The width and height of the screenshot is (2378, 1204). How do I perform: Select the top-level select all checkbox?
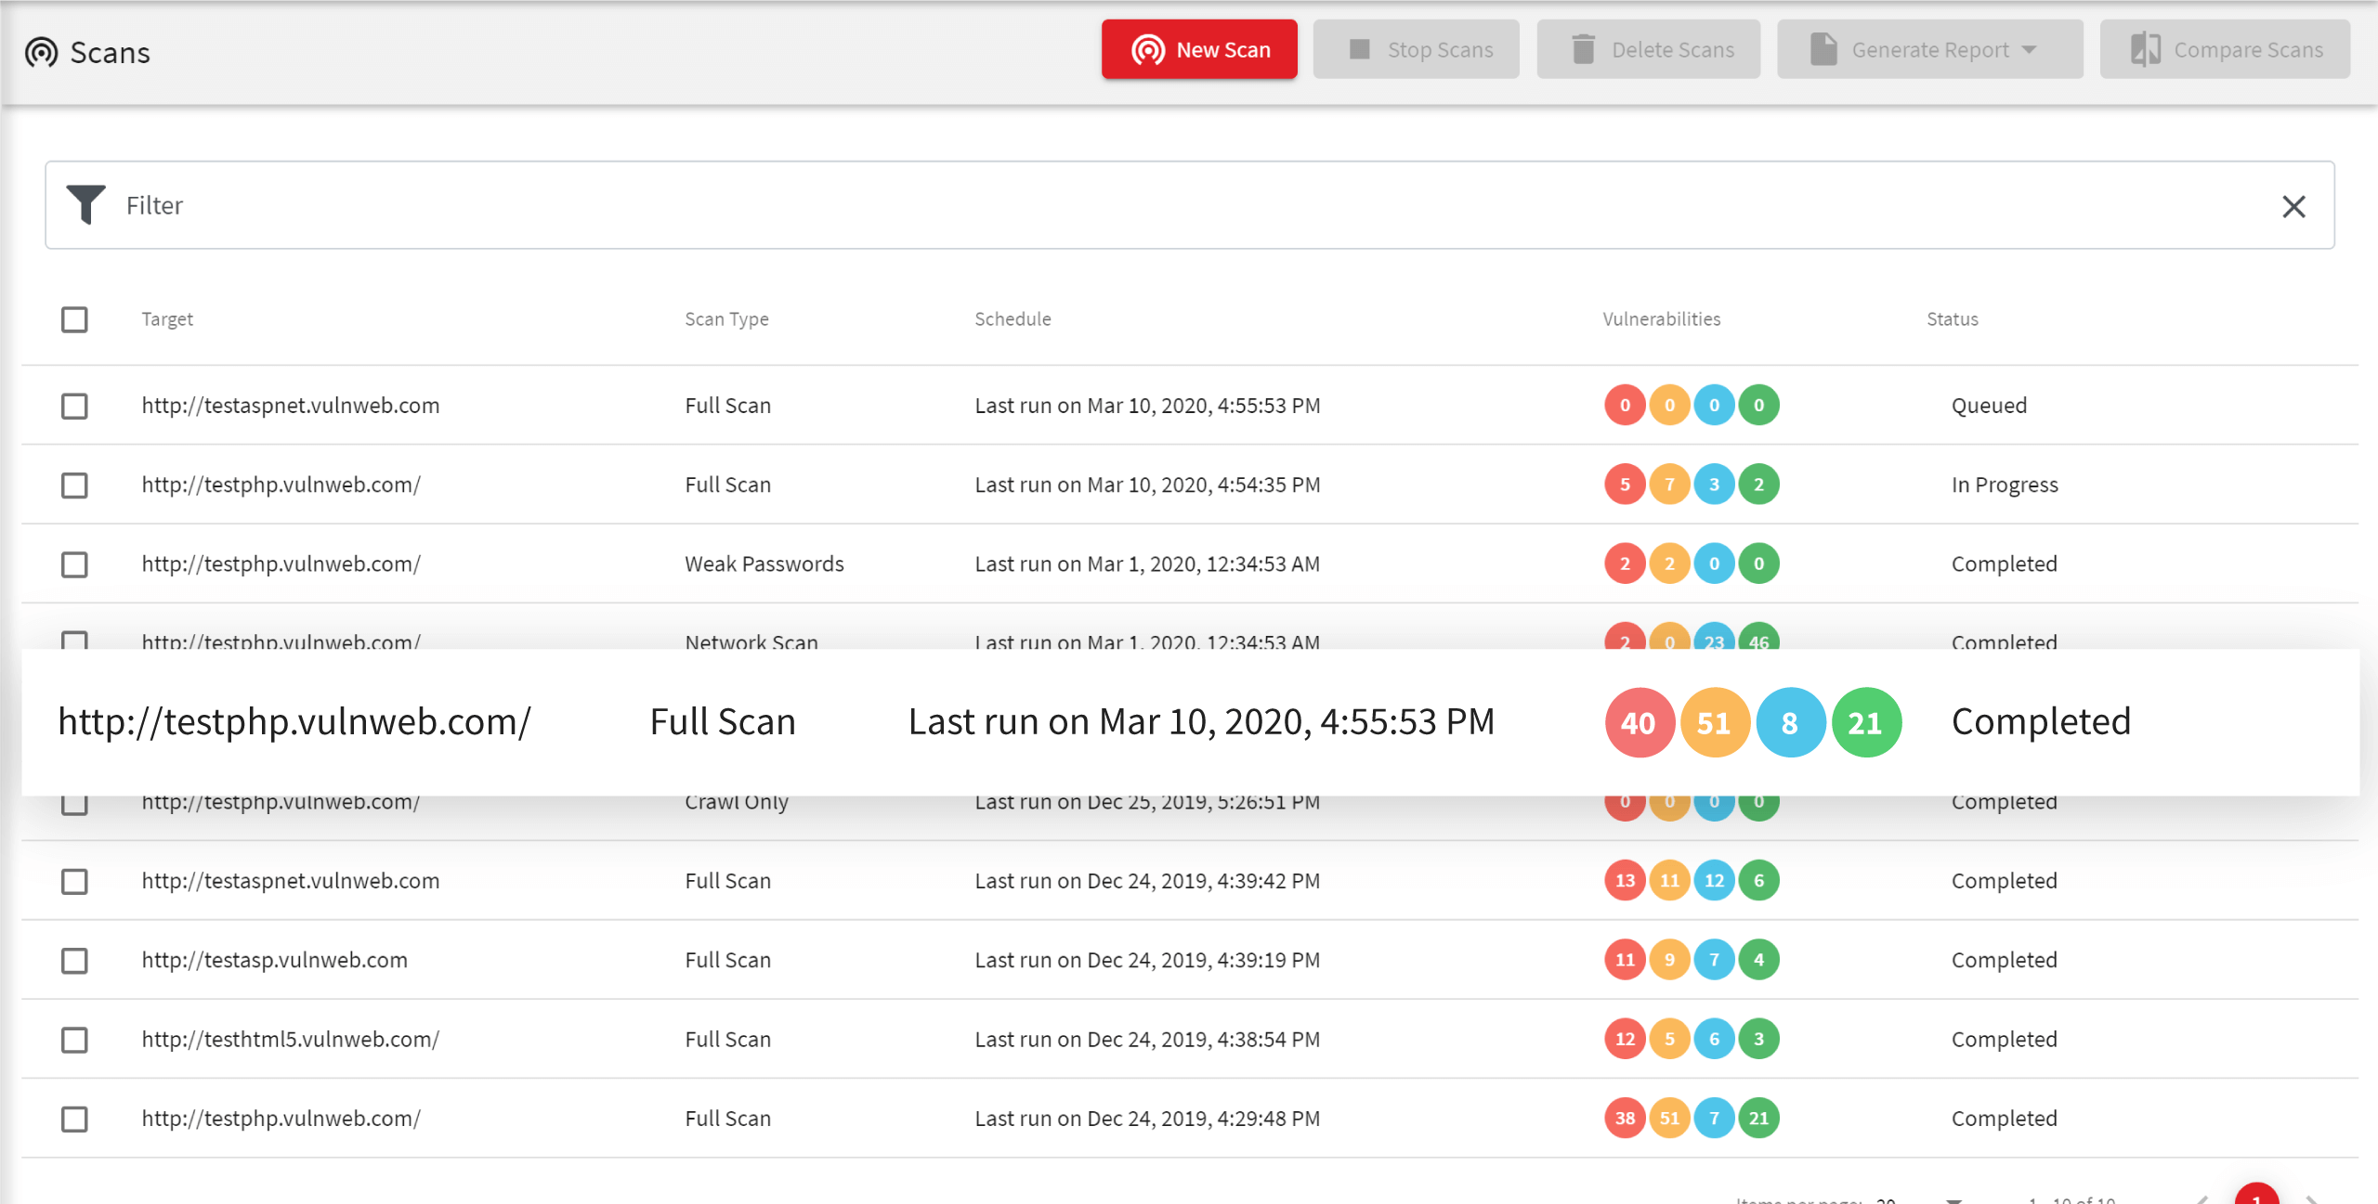coord(73,317)
